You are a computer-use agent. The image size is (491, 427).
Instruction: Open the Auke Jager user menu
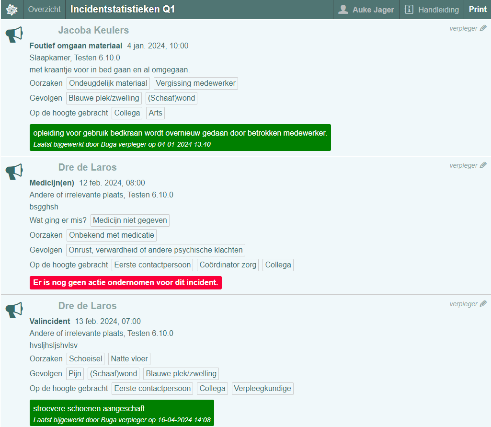pyautogui.click(x=373, y=10)
